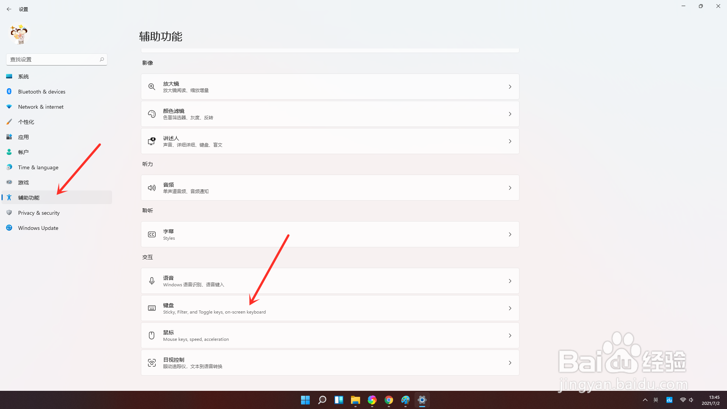This screenshot has width=727, height=409.
Task: Click the back arrow in Settings
Action: [9, 9]
